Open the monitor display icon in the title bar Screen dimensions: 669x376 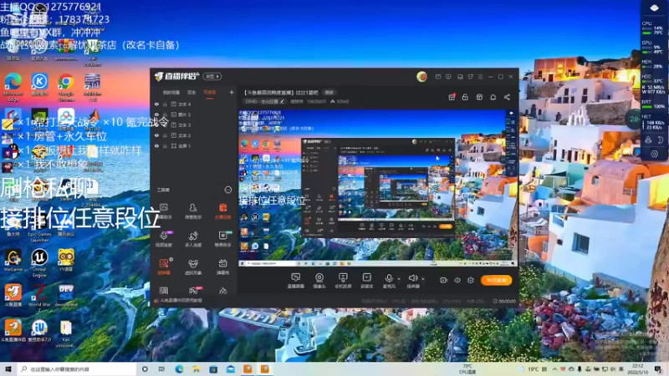coord(460,77)
